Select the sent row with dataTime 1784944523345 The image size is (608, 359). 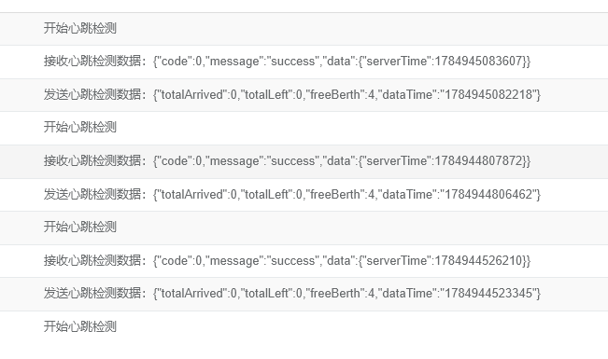(304, 294)
